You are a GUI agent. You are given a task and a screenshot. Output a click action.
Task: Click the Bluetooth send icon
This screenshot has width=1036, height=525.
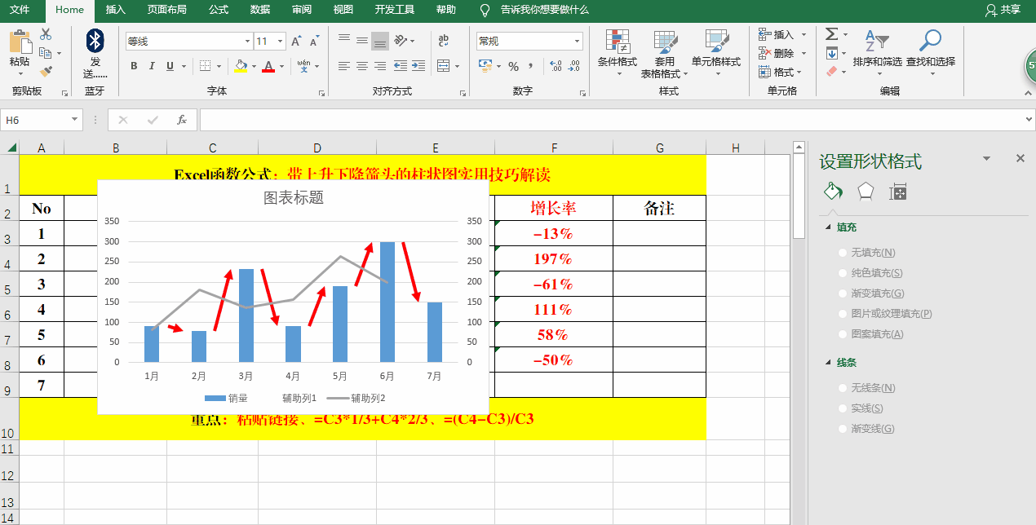[x=95, y=41]
